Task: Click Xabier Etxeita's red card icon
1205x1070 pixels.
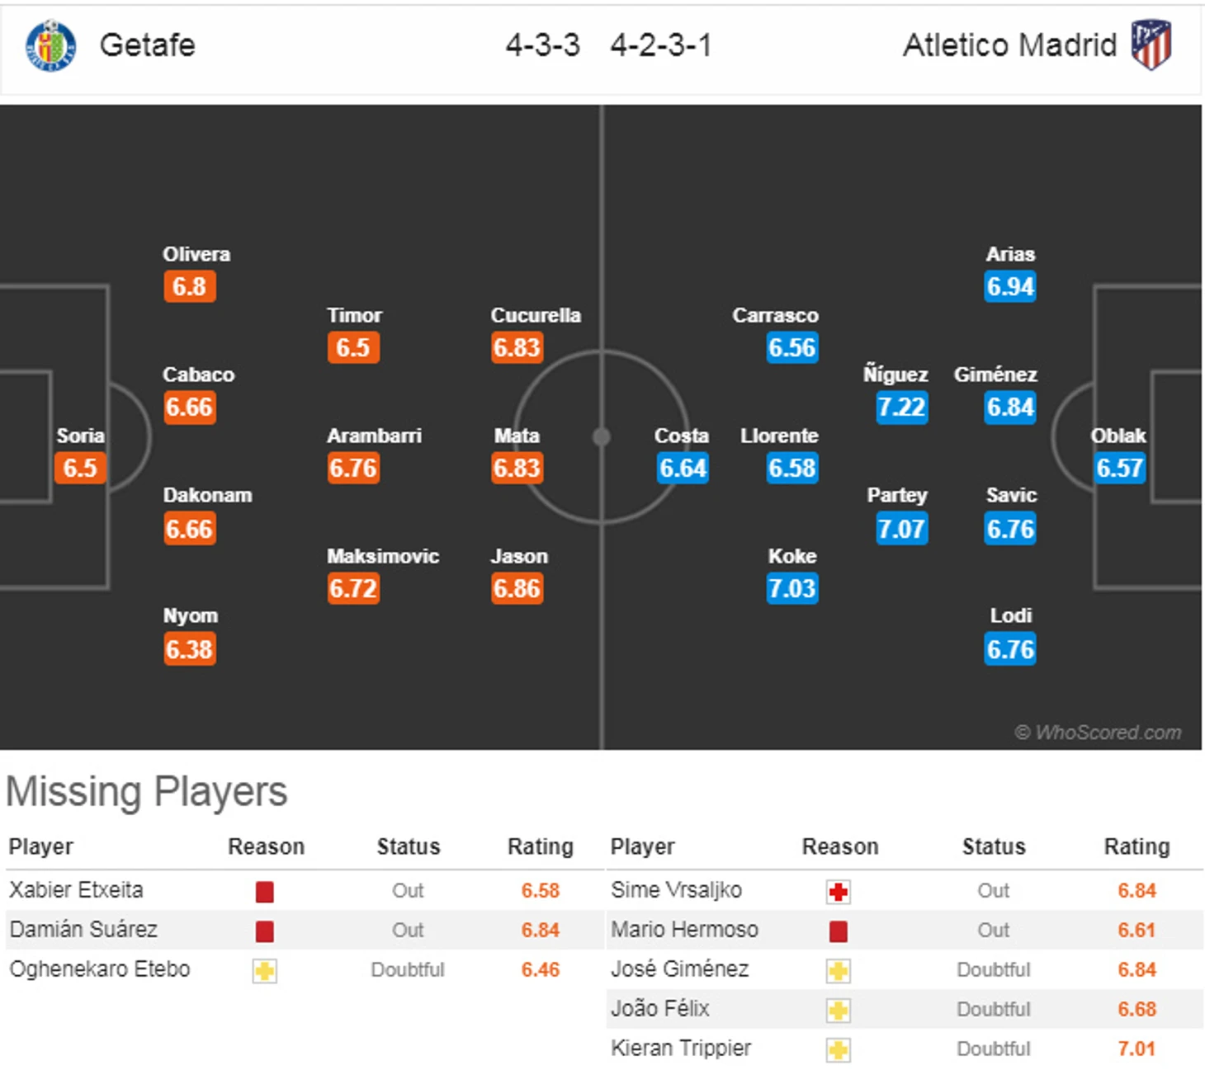Action: click(x=264, y=892)
